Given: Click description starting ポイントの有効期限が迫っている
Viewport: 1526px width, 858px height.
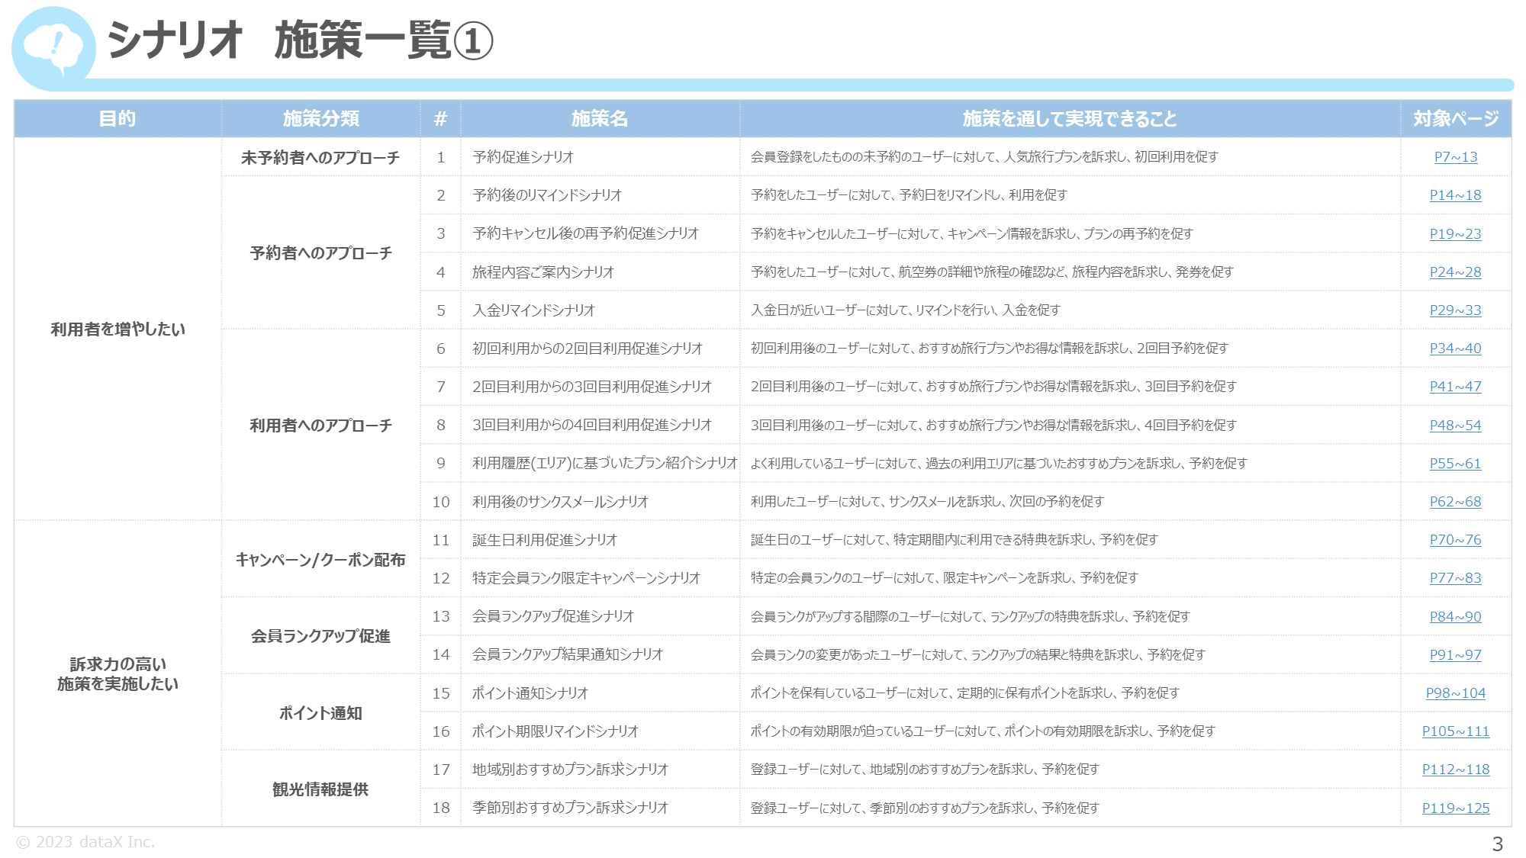Looking at the screenshot, I should (x=983, y=731).
